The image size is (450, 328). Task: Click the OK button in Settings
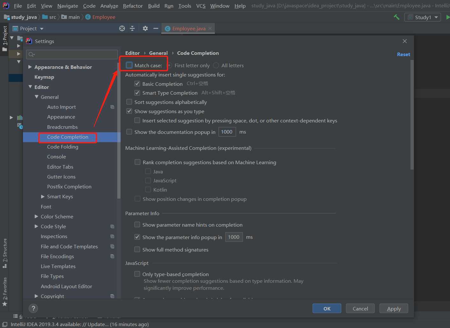327,309
